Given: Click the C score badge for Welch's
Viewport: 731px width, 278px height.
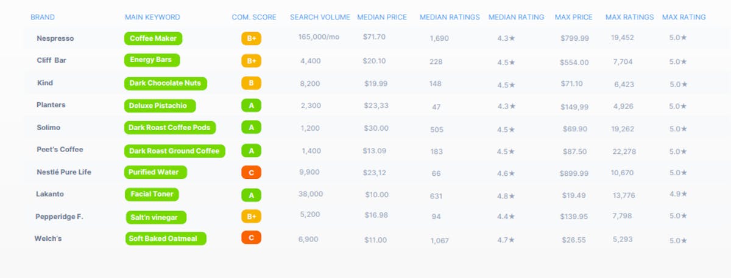Looking at the screenshot, I should click(251, 238).
